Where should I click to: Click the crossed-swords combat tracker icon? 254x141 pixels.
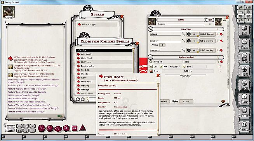click(x=241, y=7)
